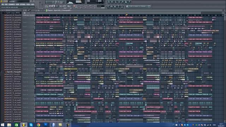The width and height of the screenshot is (226, 127).
Task: Open Photoshop from the taskbar
Action: click(x=46, y=125)
